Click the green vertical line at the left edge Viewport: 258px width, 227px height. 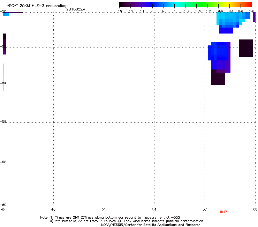click(3, 70)
